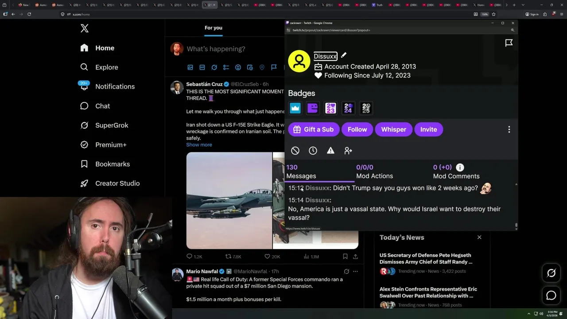The image size is (567, 319).
Task: Edit Dissuxx nickname pencil icon
Action: (x=344, y=55)
